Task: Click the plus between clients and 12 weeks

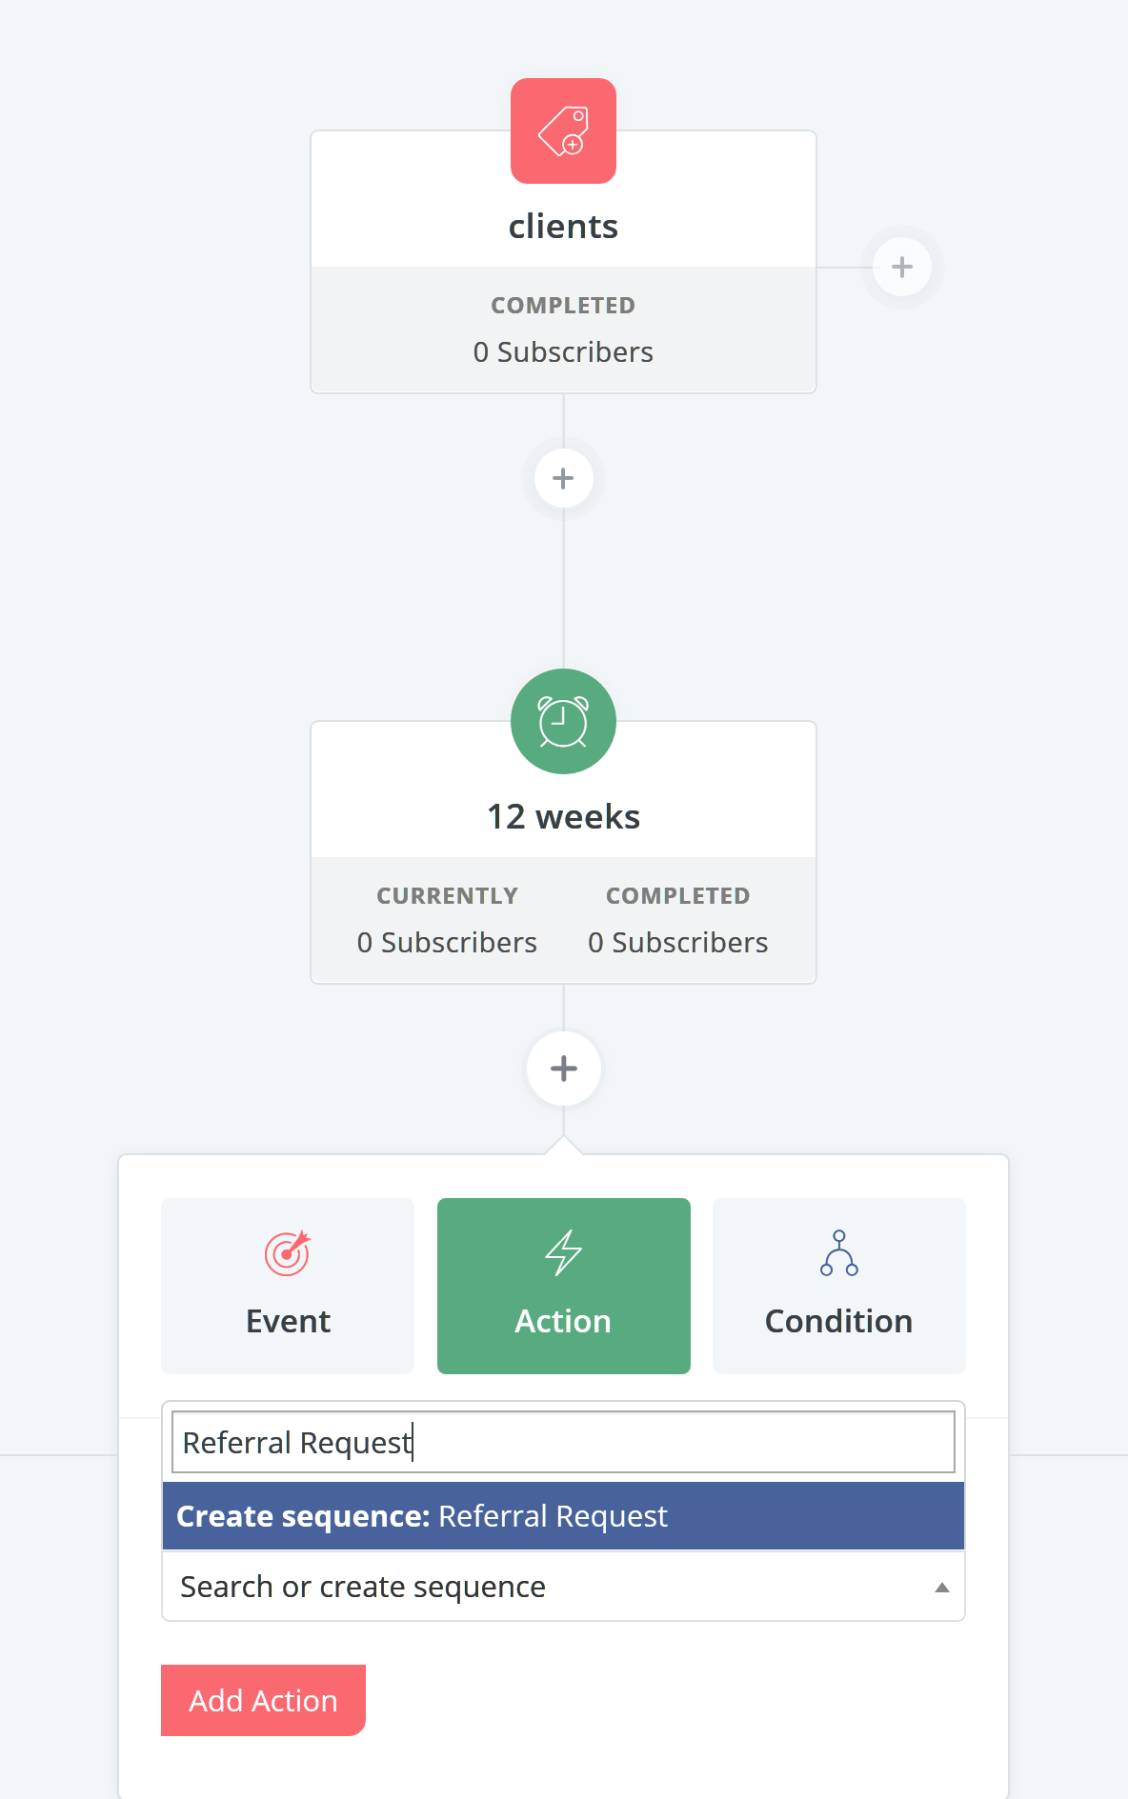Action: coord(563,478)
